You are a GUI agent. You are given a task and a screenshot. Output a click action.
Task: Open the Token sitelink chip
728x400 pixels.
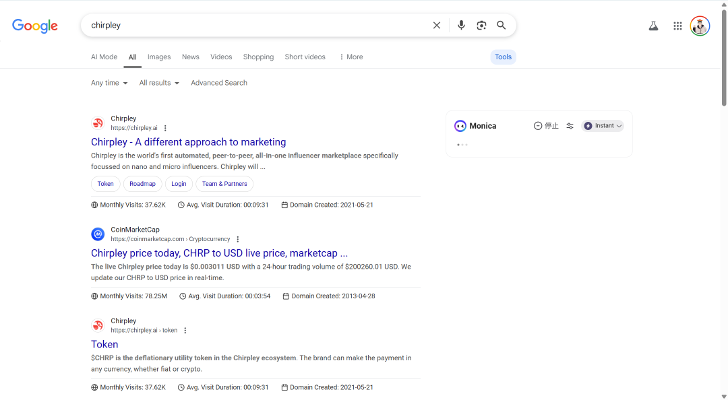pyautogui.click(x=105, y=184)
